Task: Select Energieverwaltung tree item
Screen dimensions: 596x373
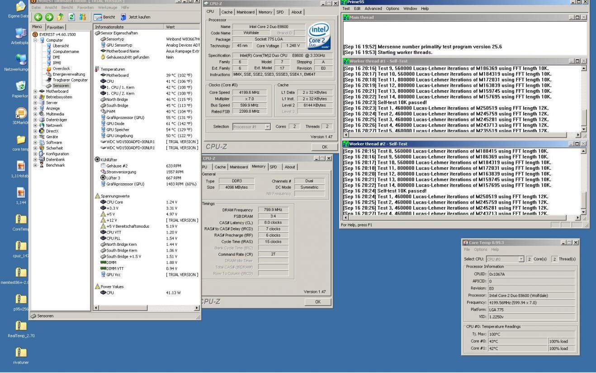Action: (x=69, y=74)
